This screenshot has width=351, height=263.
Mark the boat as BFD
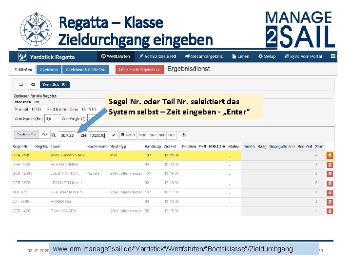tap(162, 135)
